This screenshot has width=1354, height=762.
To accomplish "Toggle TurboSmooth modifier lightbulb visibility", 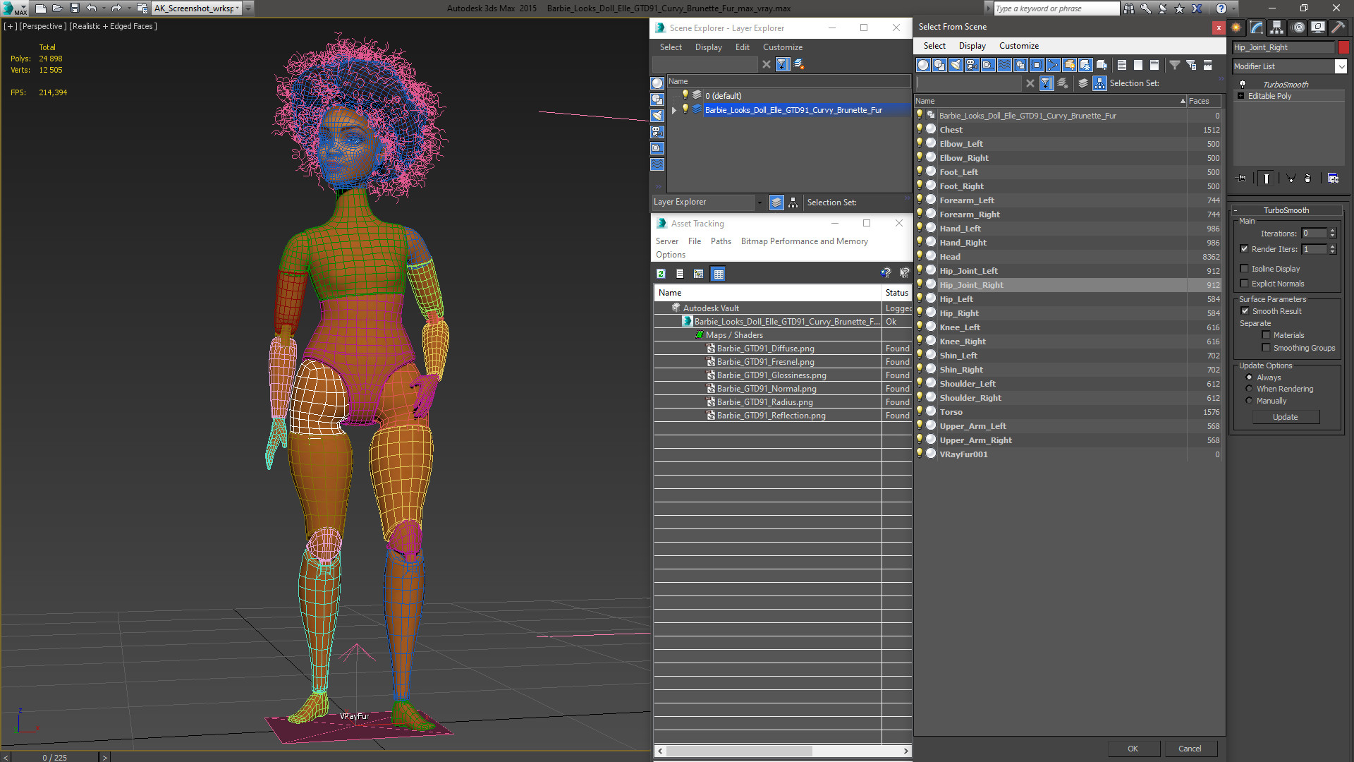I will 1243,84.
